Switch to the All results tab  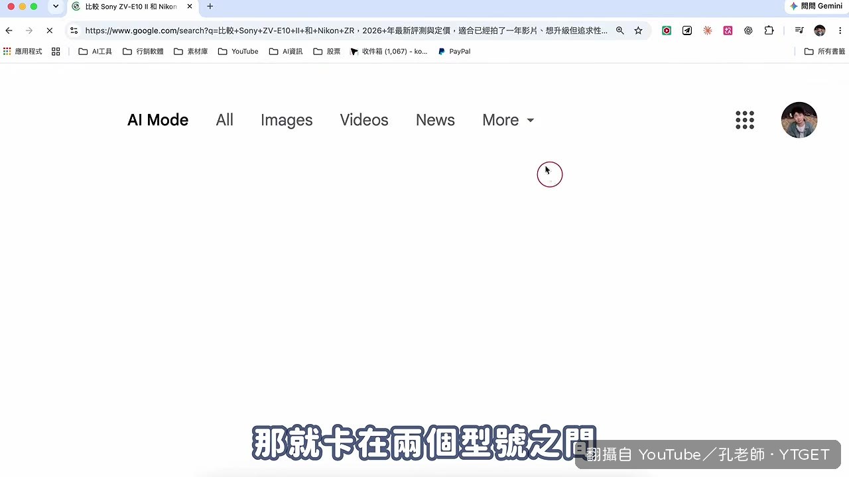pos(225,120)
